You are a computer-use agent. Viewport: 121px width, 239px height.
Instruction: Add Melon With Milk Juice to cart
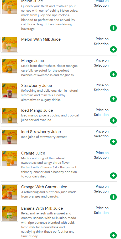[x=113, y=49]
